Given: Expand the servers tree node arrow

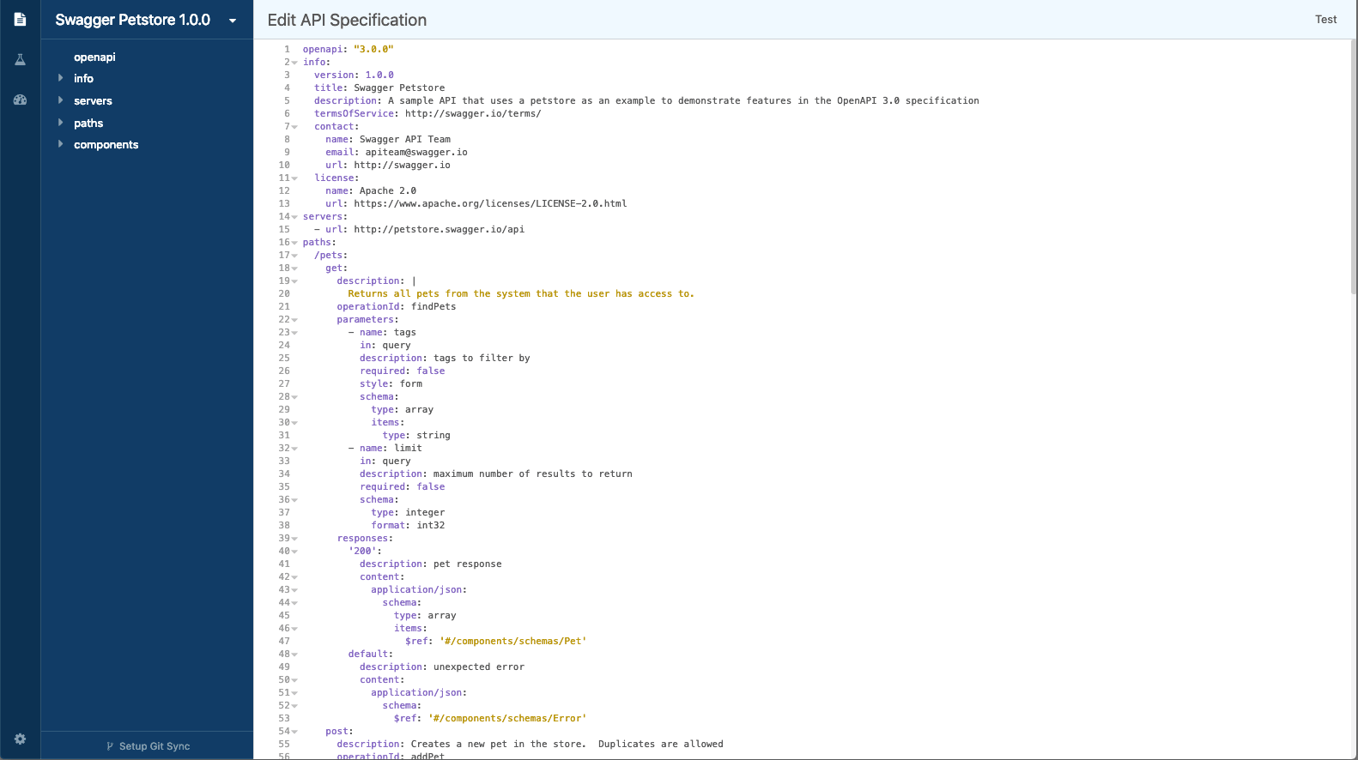Looking at the screenshot, I should (x=60, y=100).
